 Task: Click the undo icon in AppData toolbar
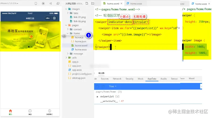pyautogui.click(x=98, y=86)
